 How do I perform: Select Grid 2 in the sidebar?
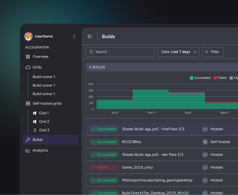44,122
